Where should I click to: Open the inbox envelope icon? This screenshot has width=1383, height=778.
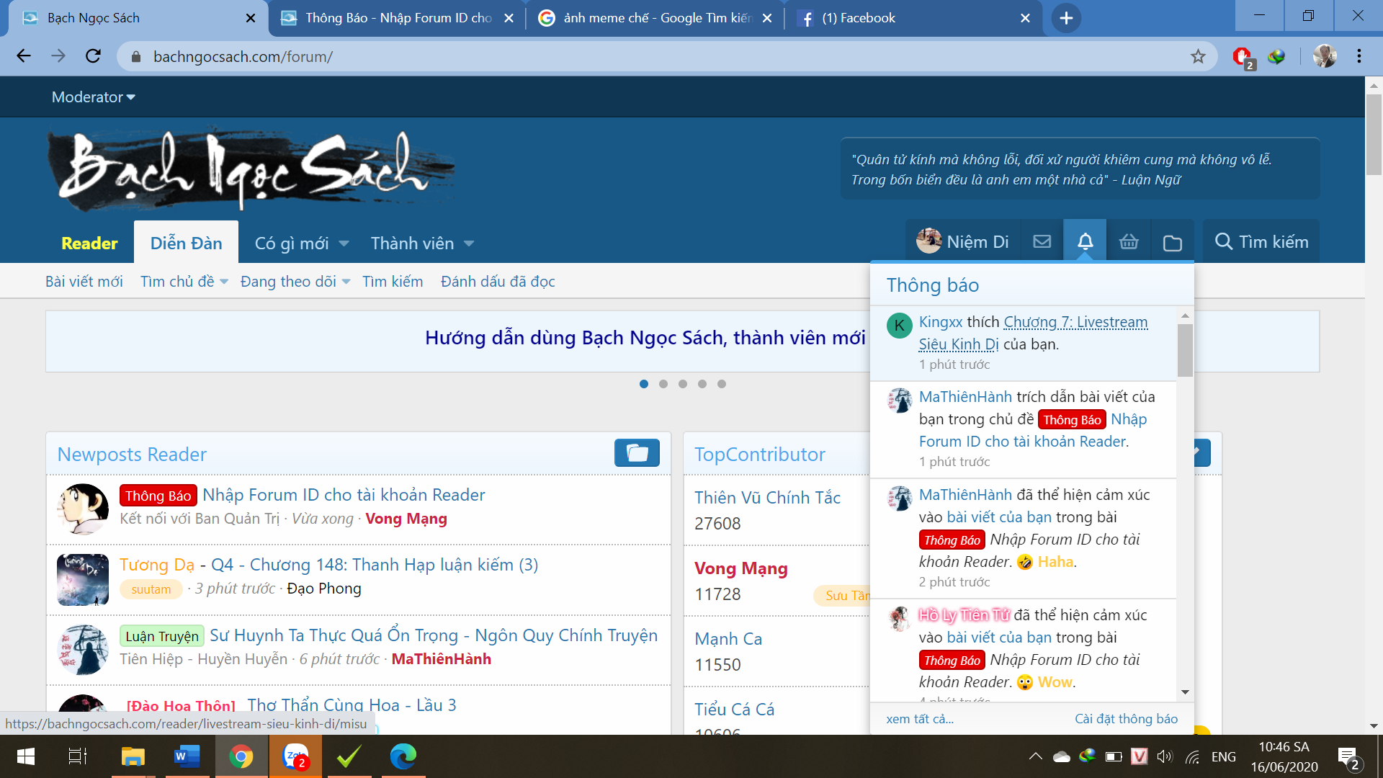pos(1042,242)
